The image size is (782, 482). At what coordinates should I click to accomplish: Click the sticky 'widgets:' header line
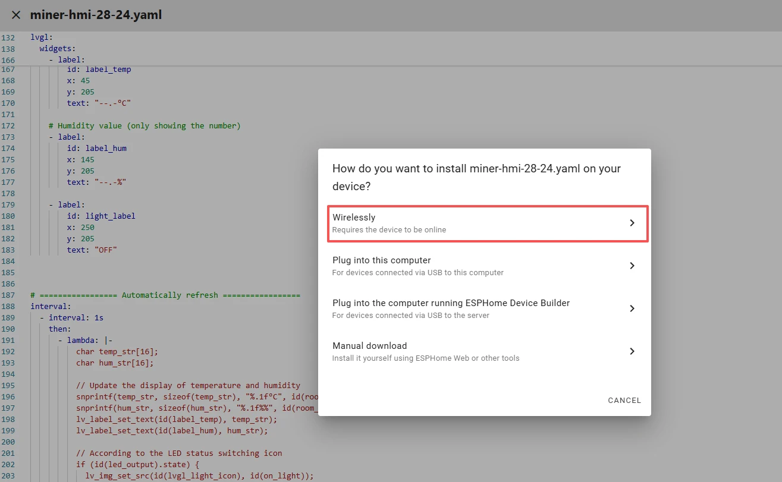[x=57, y=49]
